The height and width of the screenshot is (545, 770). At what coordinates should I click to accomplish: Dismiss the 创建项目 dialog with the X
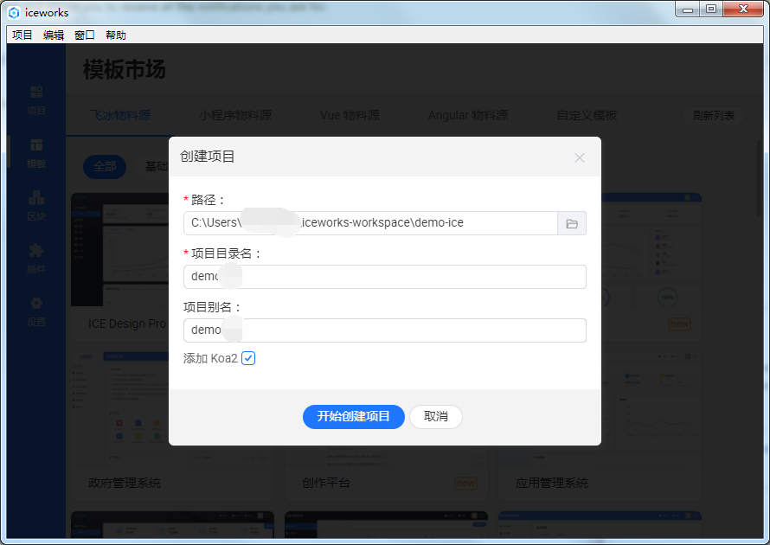click(580, 158)
